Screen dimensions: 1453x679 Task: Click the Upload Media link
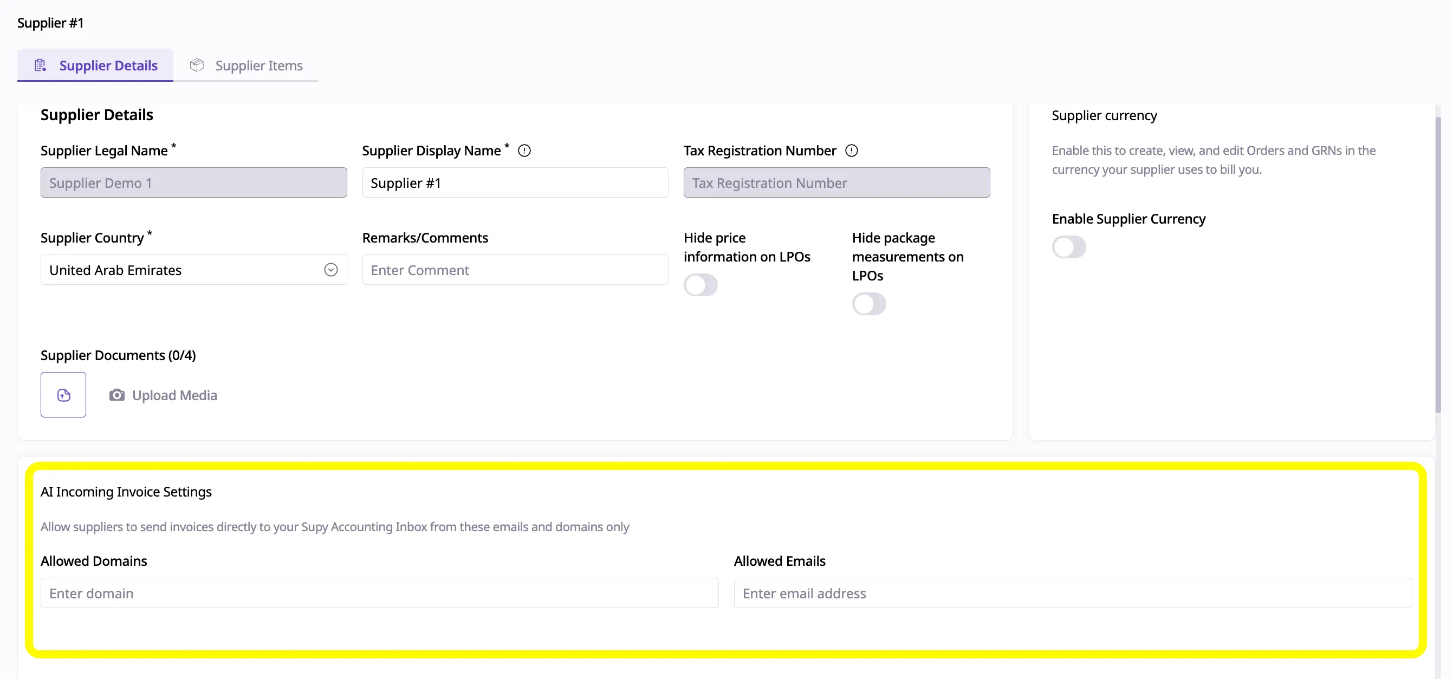coord(174,395)
